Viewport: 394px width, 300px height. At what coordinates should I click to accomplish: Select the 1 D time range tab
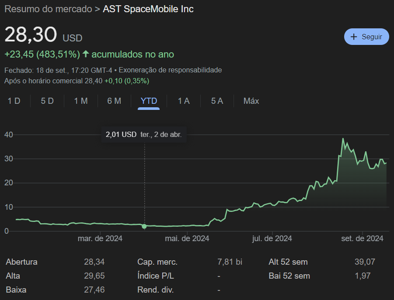click(14, 101)
